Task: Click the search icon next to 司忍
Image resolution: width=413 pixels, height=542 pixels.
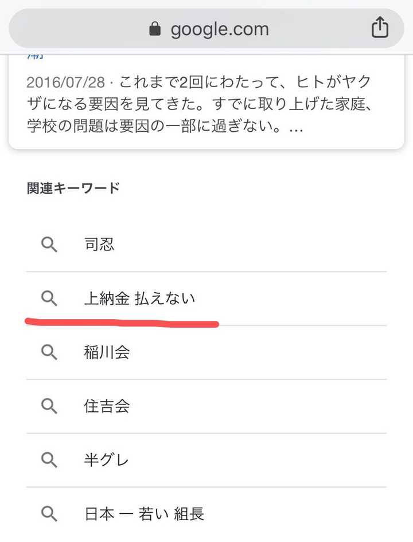Action: click(50, 245)
